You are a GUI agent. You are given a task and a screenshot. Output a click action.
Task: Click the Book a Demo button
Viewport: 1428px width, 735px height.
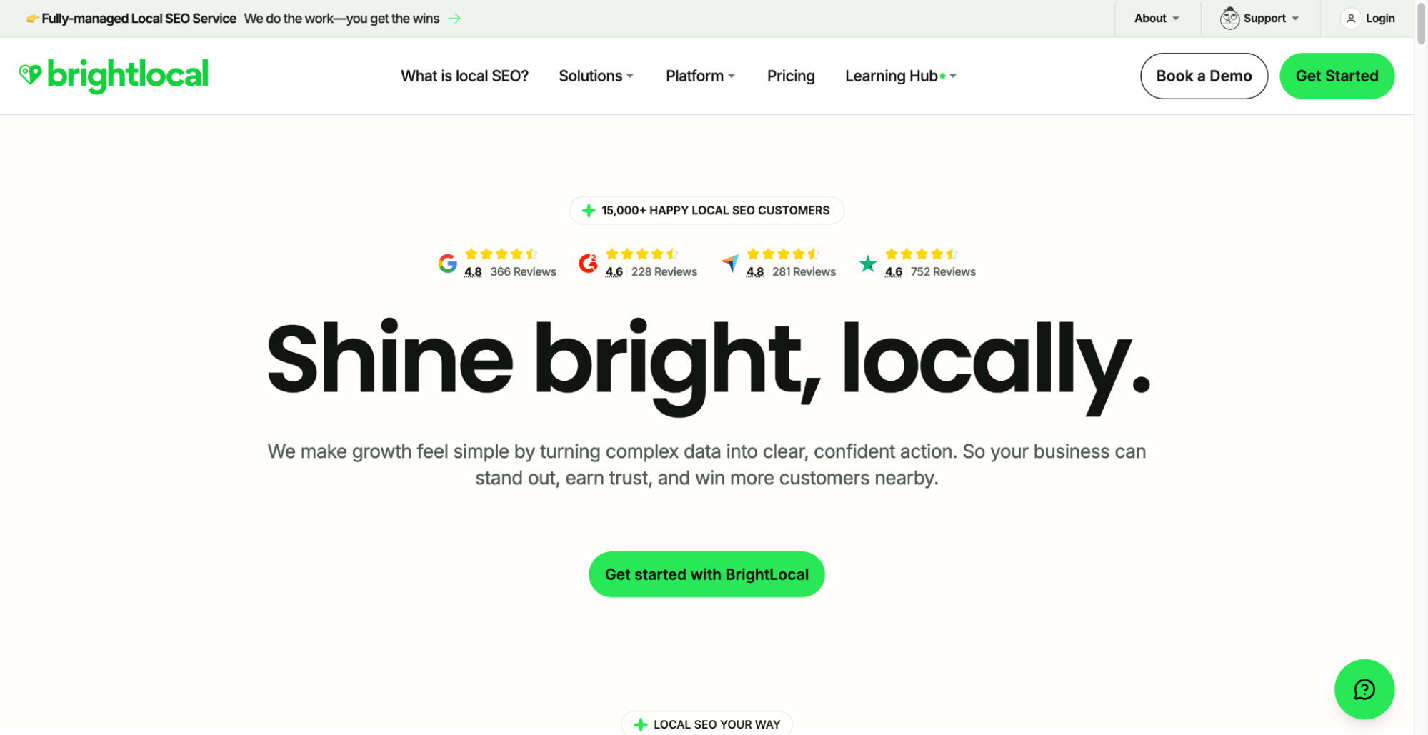(x=1204, y=76)
